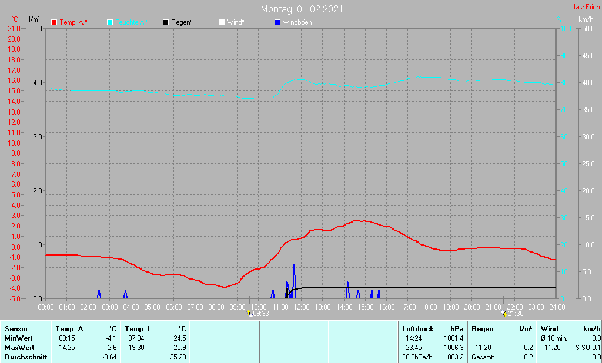602x363 pixels.
Task: Toggle the black Regen legend square
Action: [166, 23]
